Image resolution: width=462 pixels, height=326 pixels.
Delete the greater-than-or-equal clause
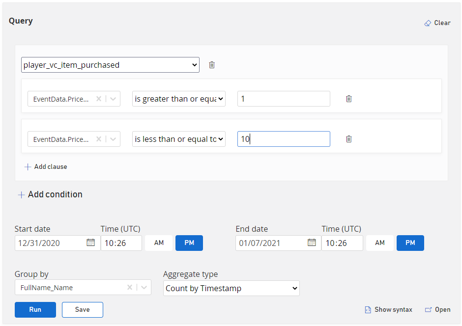pyautogui.click(x=349, y=99)
